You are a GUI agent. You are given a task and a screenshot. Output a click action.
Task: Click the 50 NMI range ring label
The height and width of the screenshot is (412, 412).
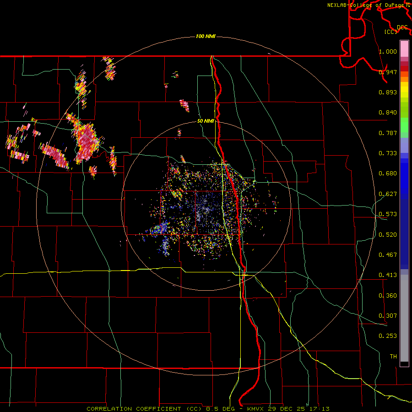point(206,121)
